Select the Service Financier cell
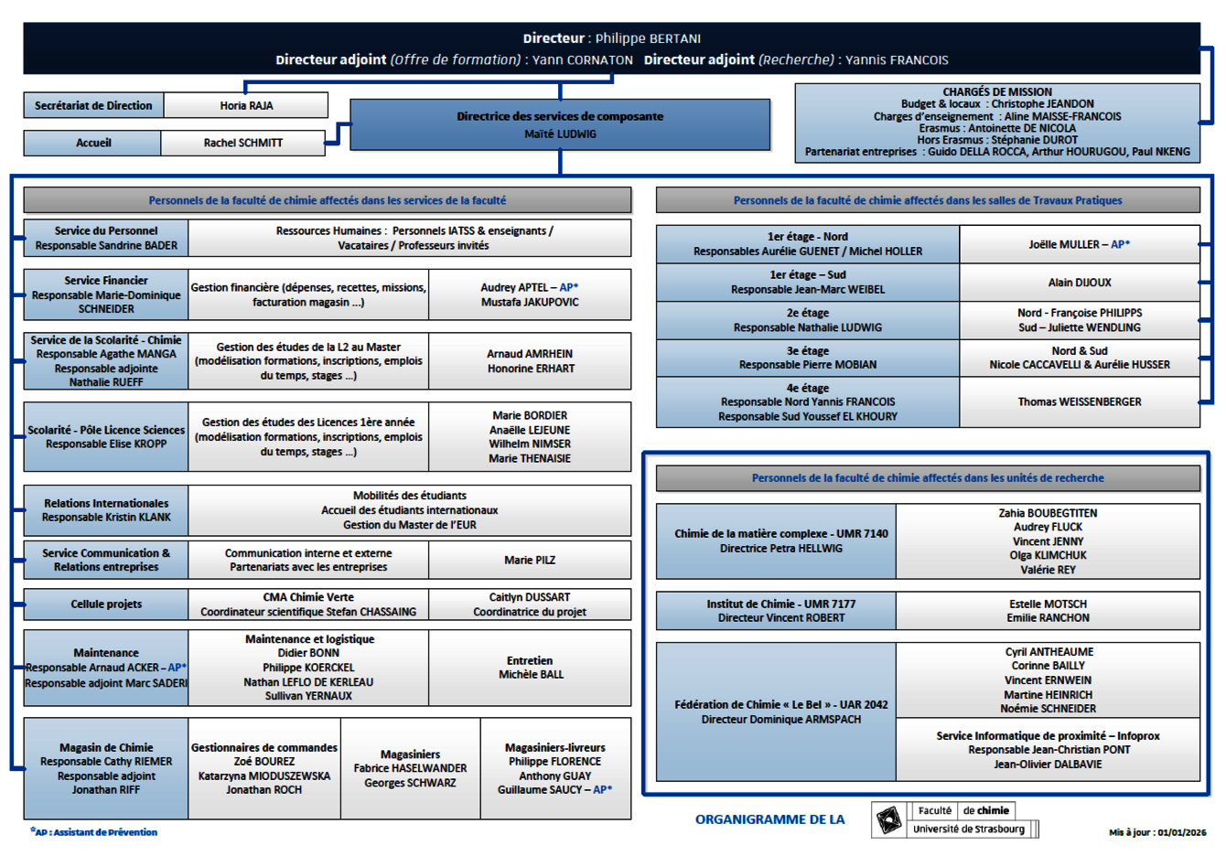Viewport: 1226px width, 856px height. pos(106,294)
